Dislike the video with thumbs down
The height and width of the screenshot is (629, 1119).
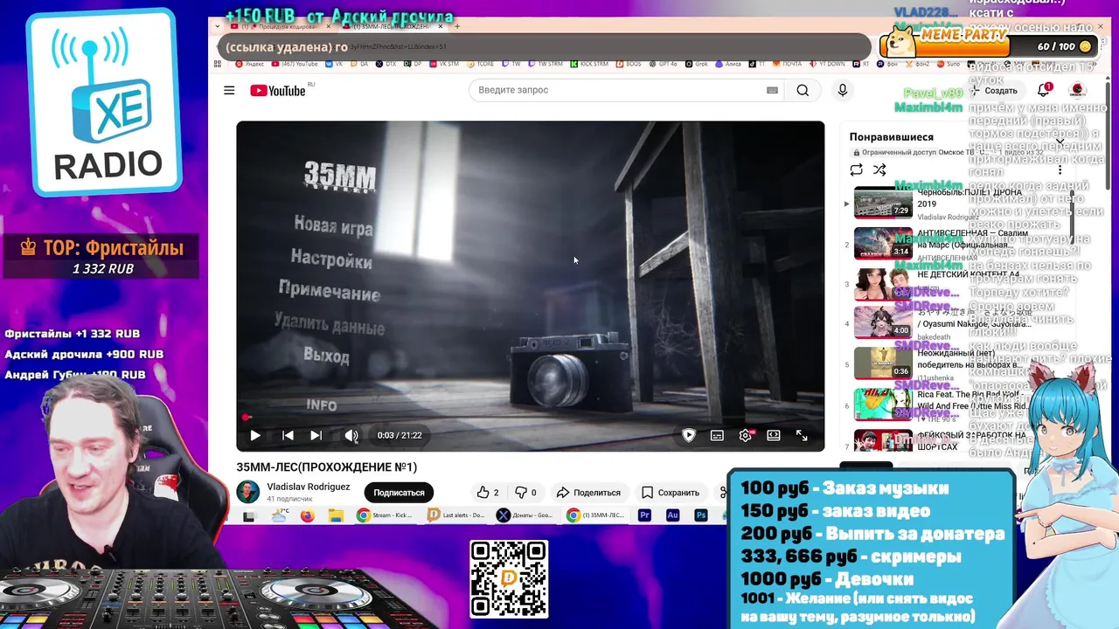tap(525, 493)
